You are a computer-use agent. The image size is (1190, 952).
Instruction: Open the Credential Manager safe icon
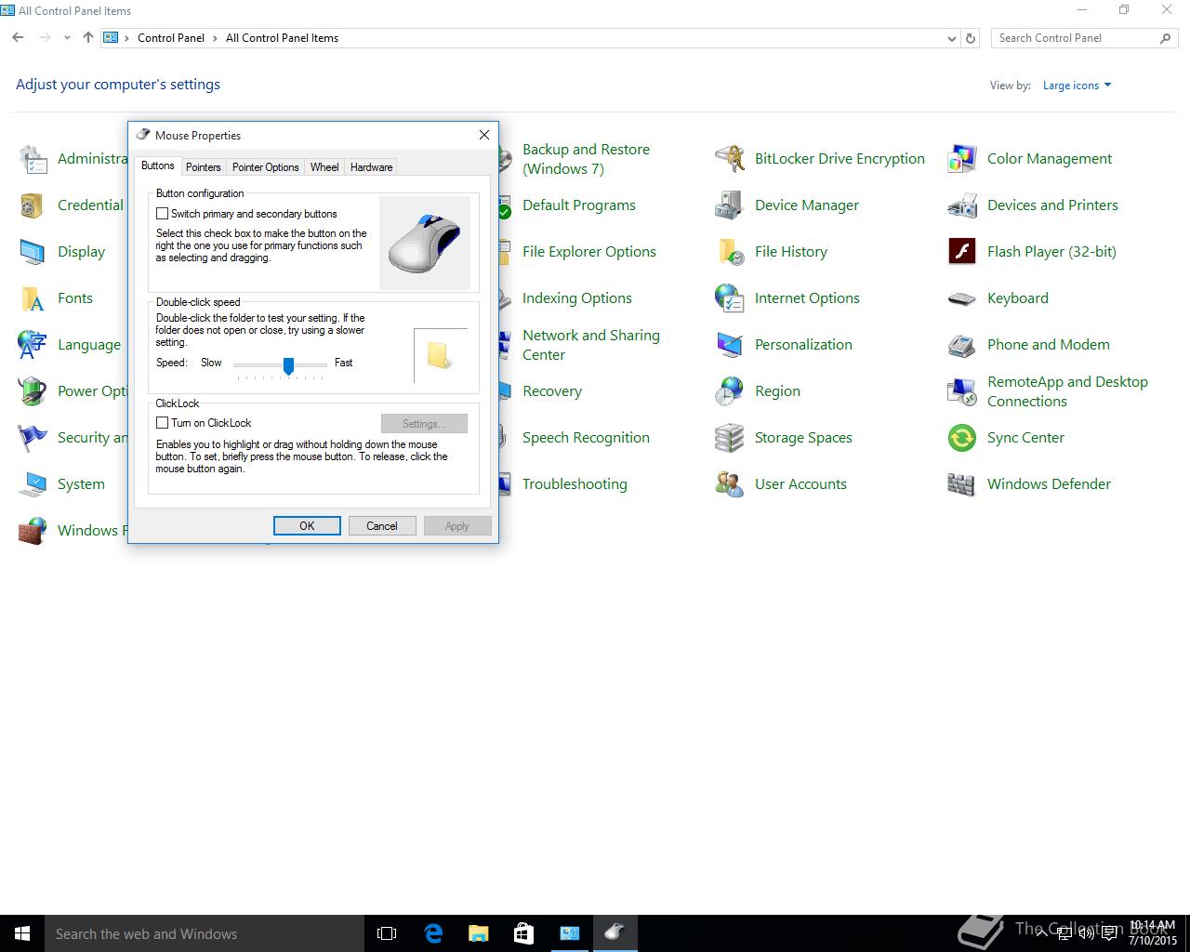click(x=33, y=205)
